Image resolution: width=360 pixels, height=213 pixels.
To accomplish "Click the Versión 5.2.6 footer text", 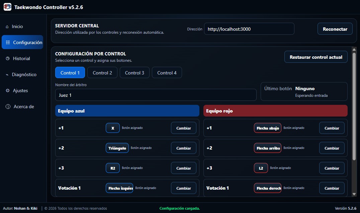I will click(346, 208).
